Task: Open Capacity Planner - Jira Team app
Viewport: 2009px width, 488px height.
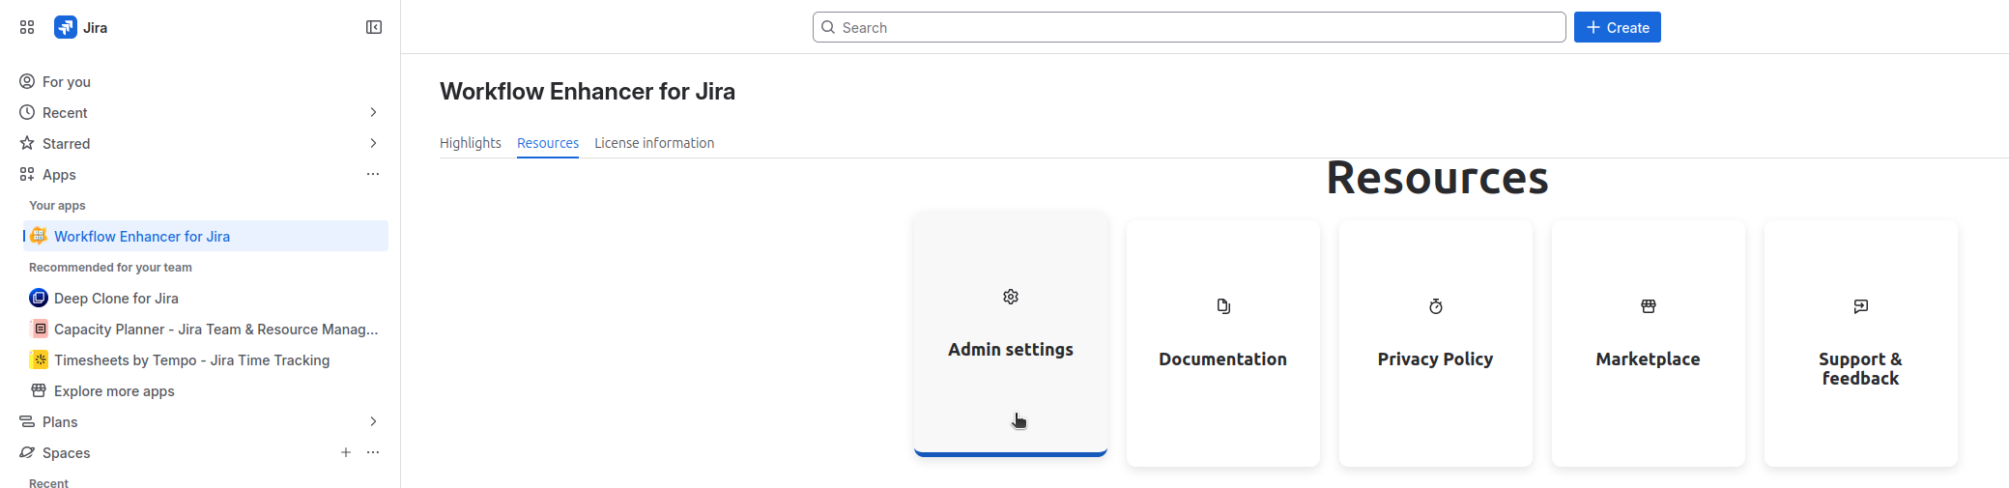Action: point(206,329)
